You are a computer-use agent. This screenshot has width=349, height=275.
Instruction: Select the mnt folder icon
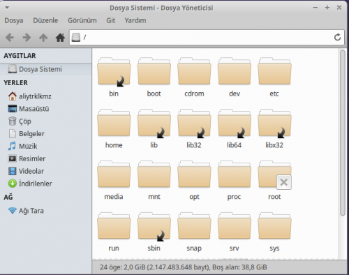click(154, 174)
